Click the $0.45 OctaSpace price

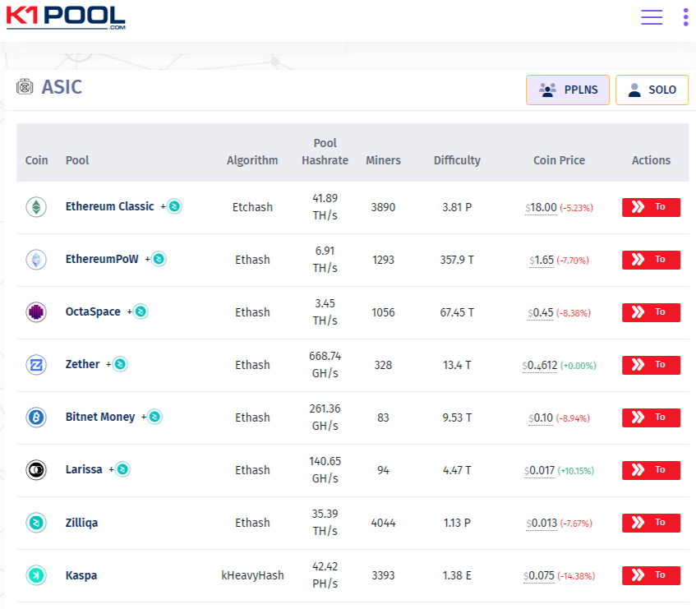(x=540, y=312)
